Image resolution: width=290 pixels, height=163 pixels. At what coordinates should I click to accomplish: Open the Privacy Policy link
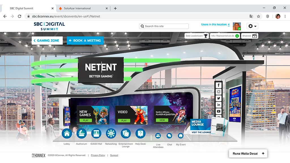[x=98, y=155]
